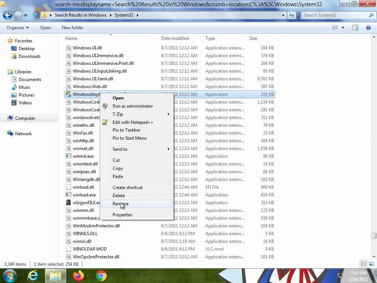The width and height of the screenshot is (377, 283).
Task: Change view using the views icon
Action: [335, 28]
